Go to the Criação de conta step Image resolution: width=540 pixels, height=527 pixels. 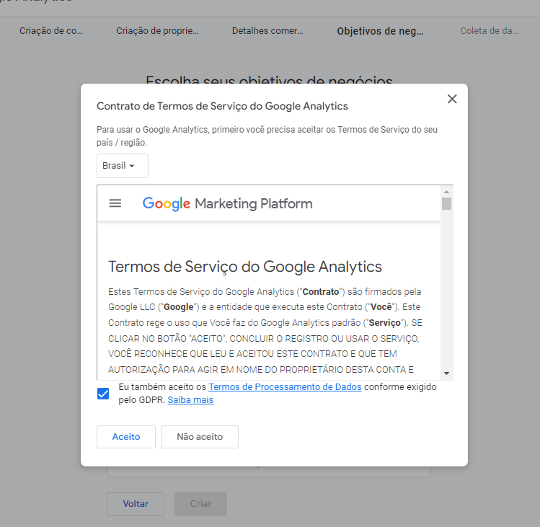point(51,31)
